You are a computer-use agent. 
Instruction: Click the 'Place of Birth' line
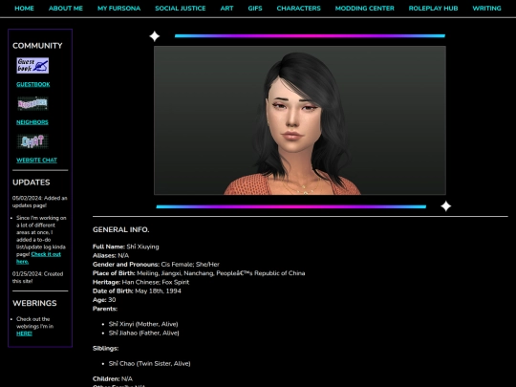(199, 273)
